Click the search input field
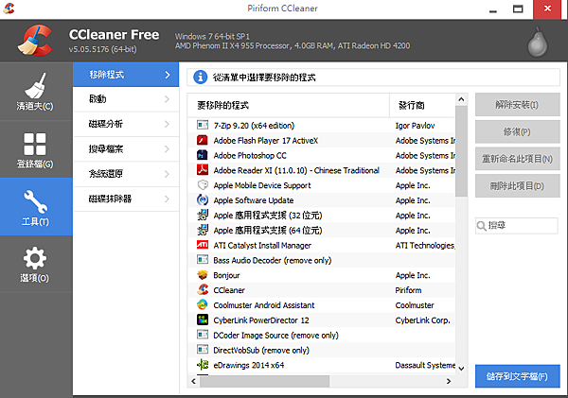The width and height of the screenshot is (568, 398). 517,226
